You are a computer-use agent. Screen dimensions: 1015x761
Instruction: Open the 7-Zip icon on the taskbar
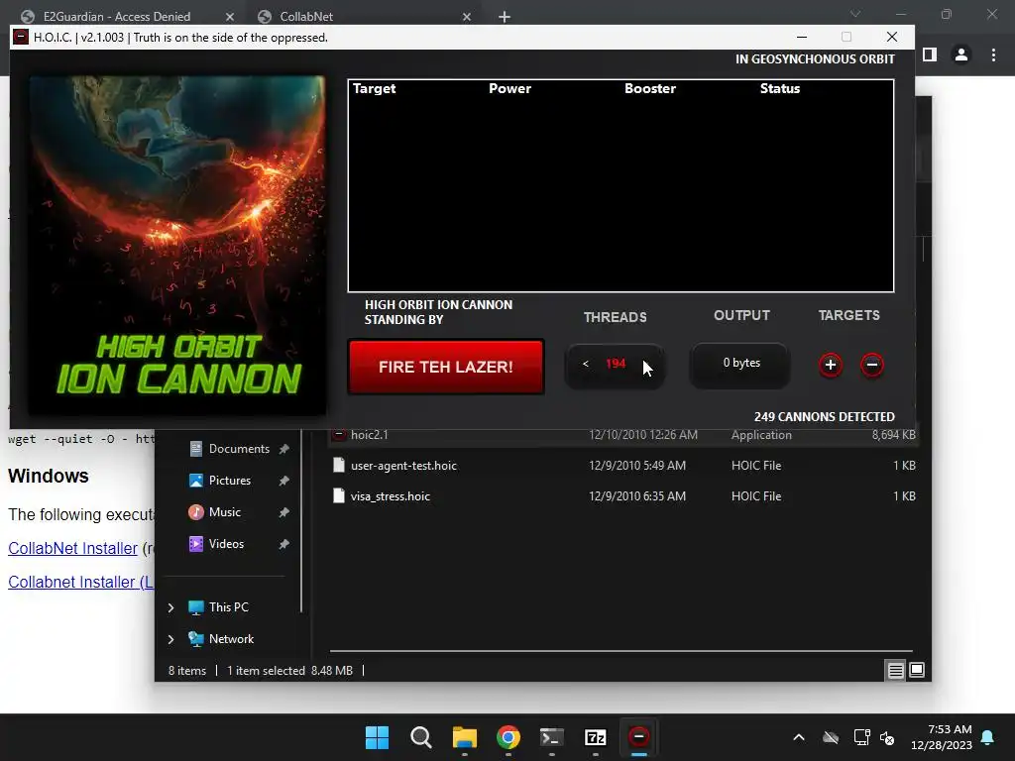point(595,737)
